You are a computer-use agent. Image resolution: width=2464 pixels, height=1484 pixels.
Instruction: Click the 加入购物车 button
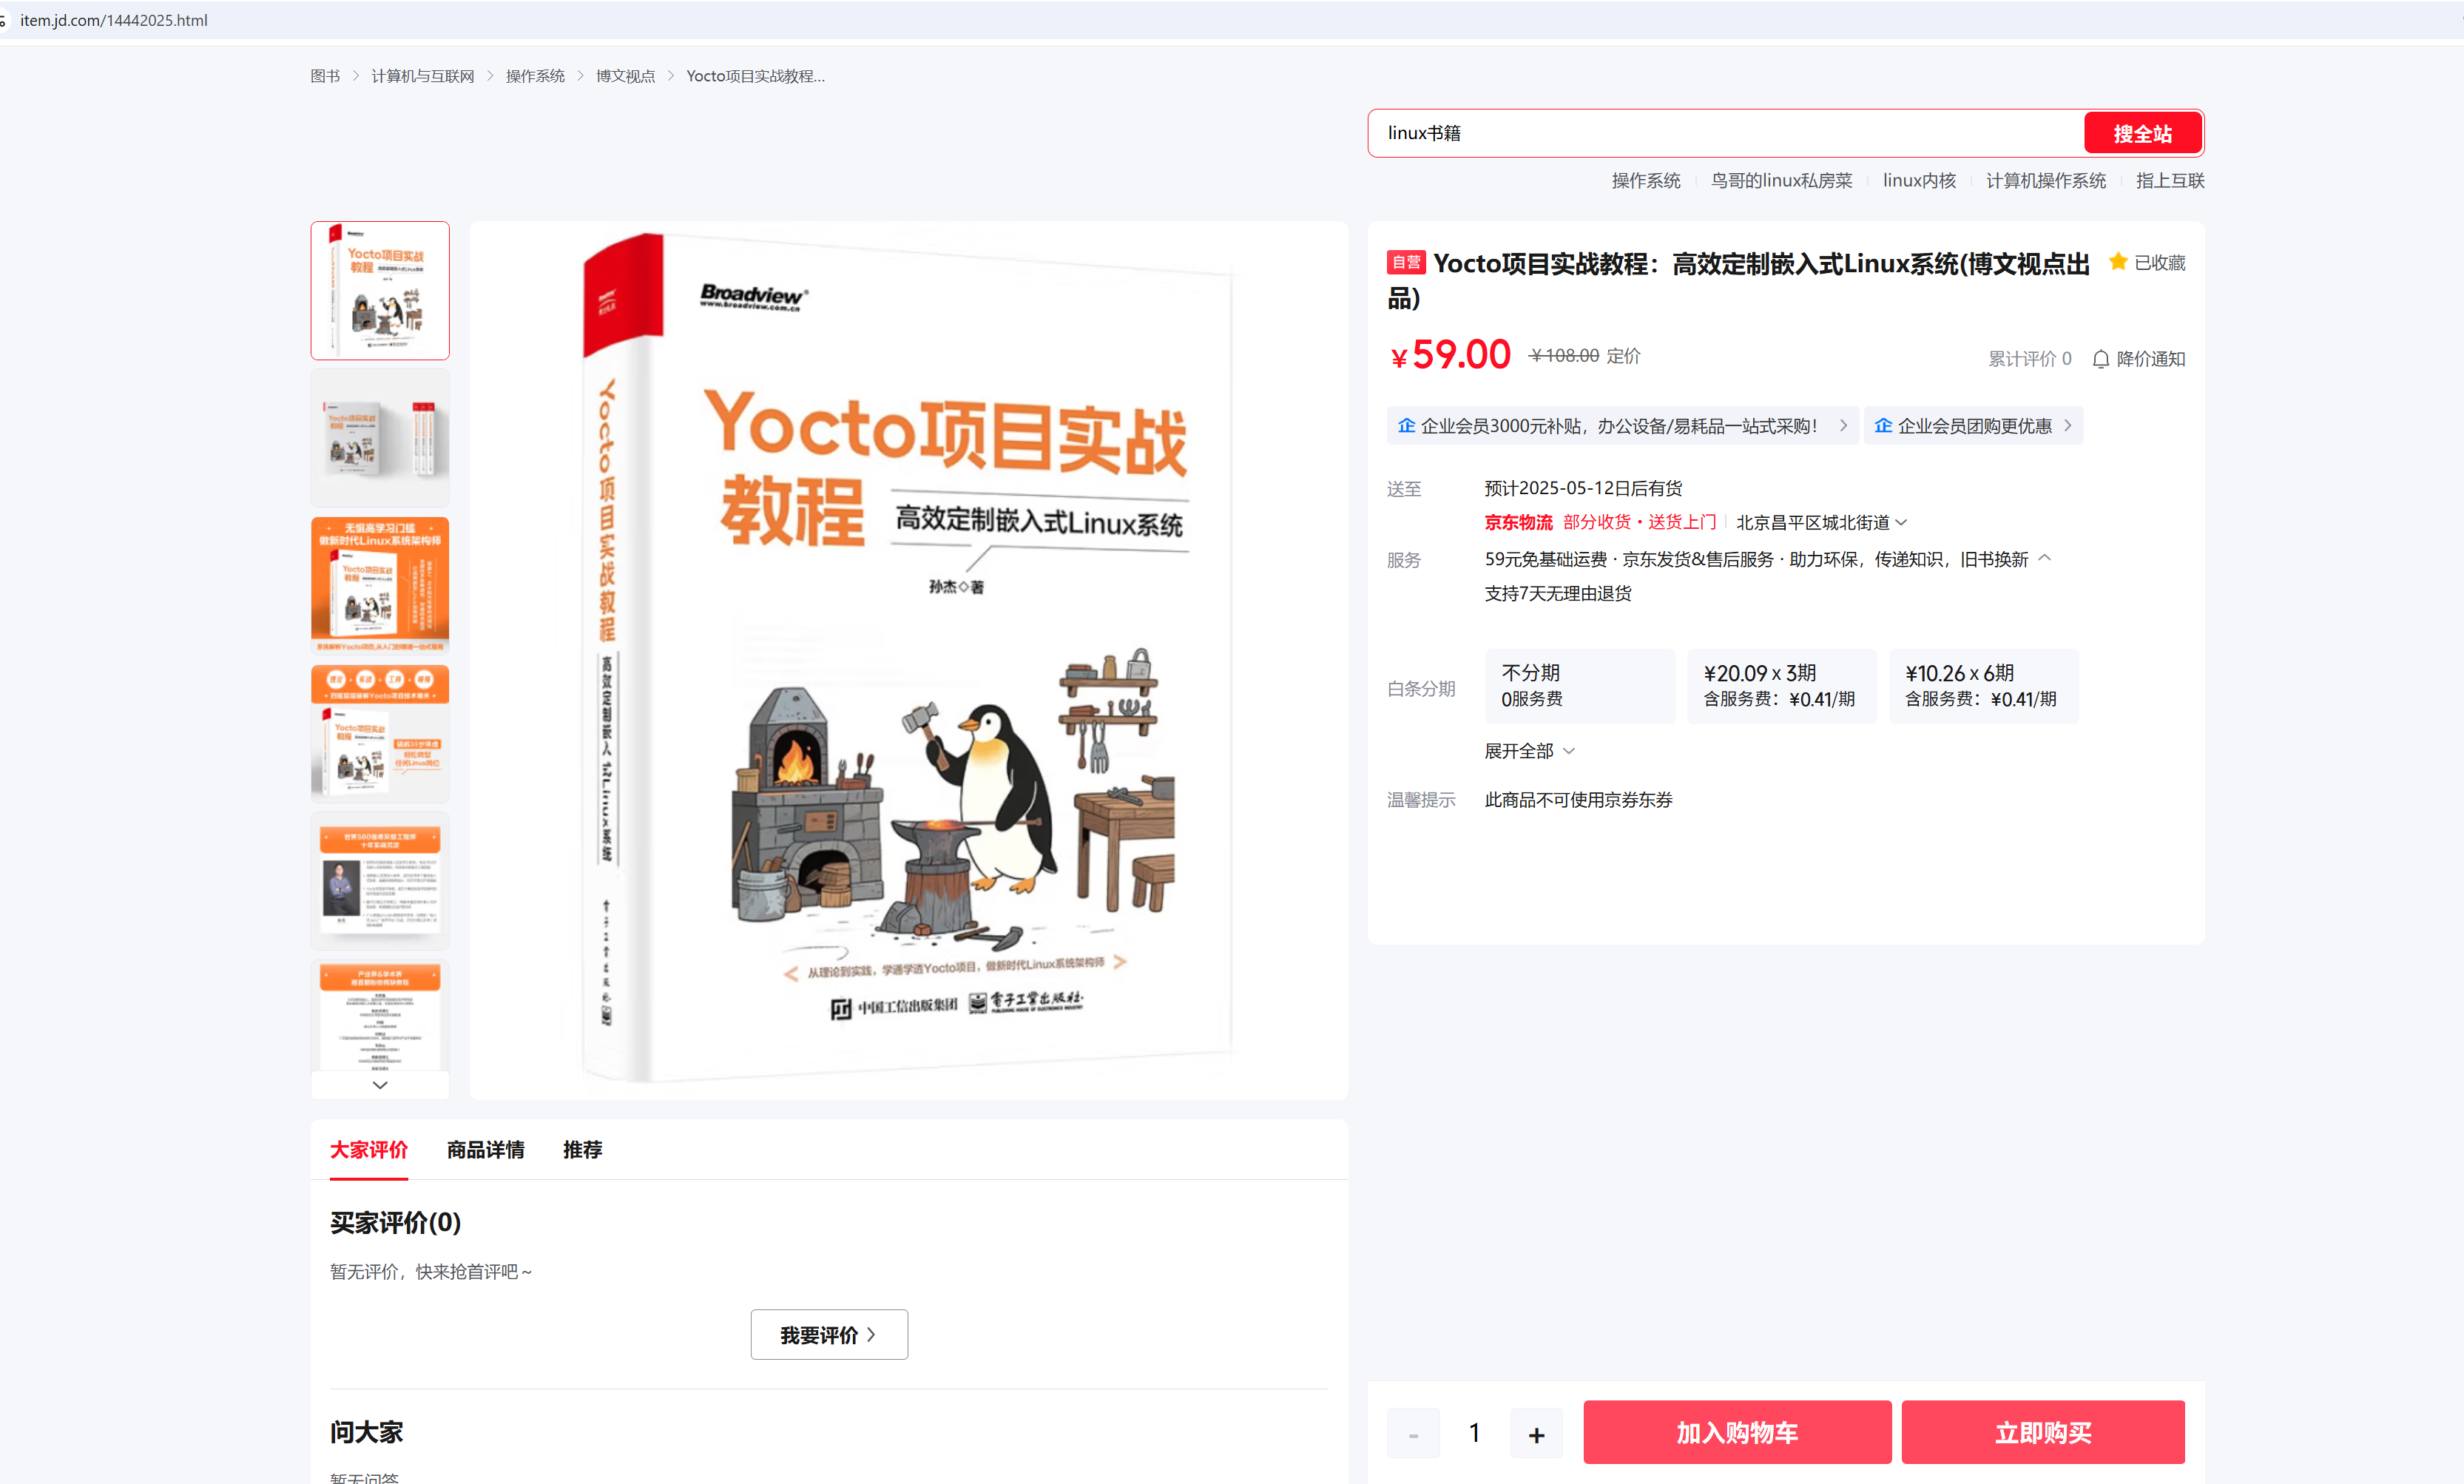click(x=1736, y=1432)
